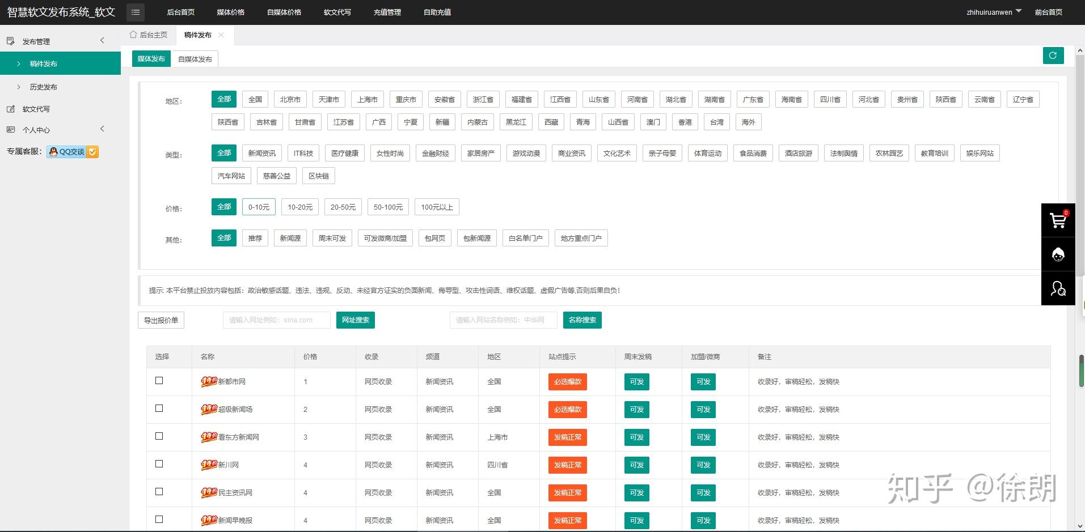
Task: Check the box for 新都市网
Action: (159, 381)
